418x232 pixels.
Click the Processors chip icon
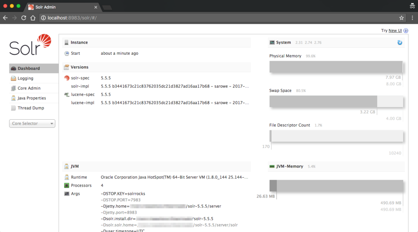pyautogui.click(x=67, y=185)
